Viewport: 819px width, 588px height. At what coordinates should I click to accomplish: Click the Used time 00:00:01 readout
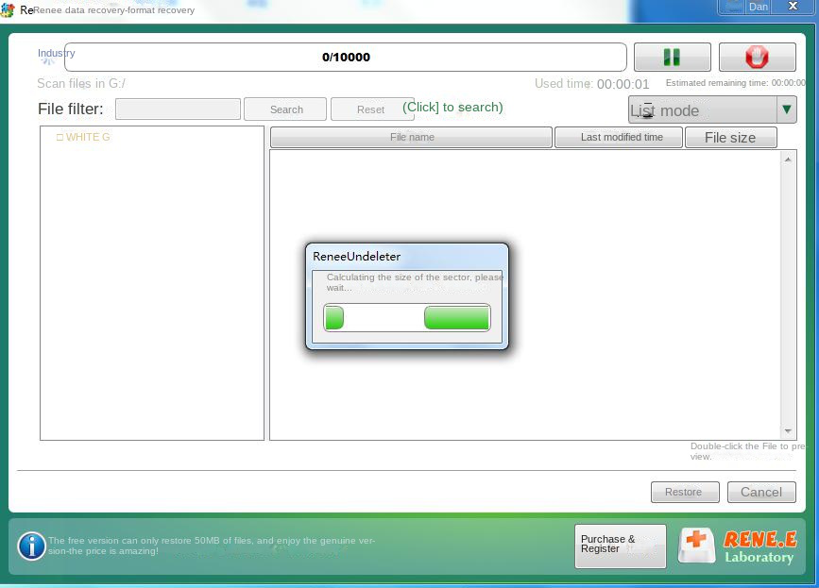point(591,83)
